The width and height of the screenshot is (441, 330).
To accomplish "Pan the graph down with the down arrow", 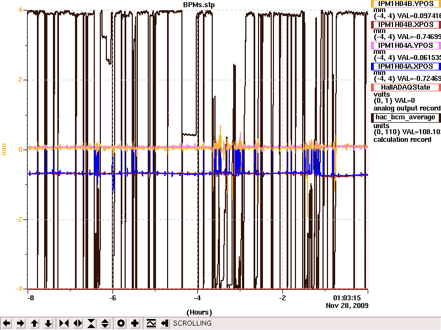I will pyautogui.click(x=49, y=323).
